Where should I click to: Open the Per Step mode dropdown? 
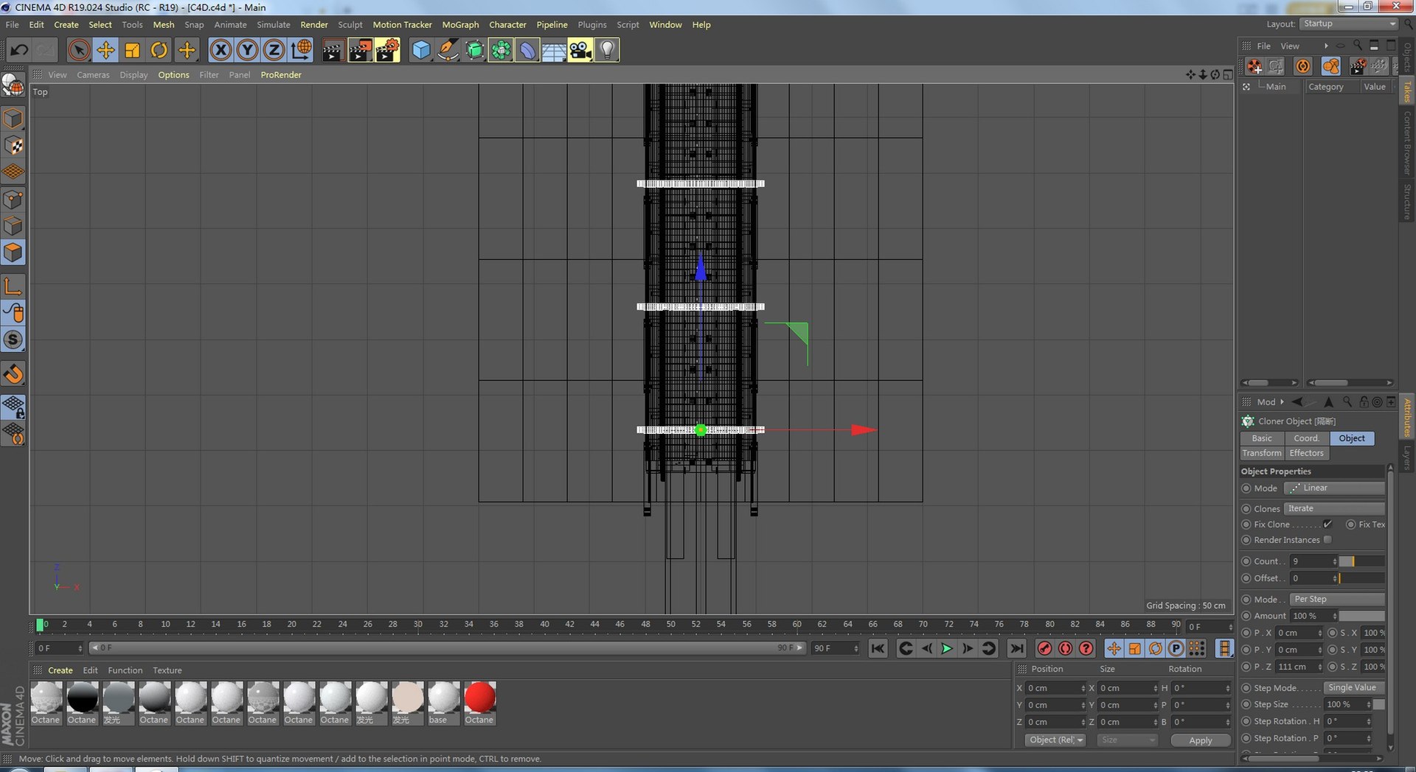1338,599
